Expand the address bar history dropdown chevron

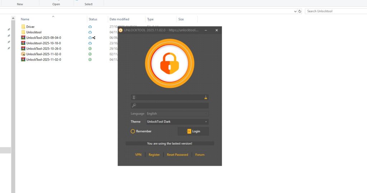(295, 11)
